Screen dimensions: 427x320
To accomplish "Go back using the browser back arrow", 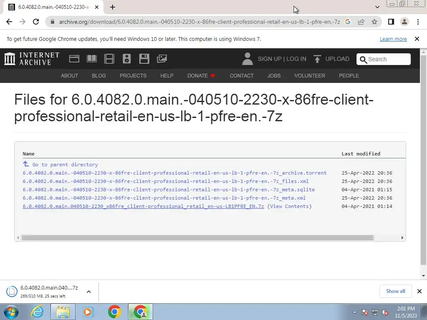I will click(x=9, y=22).
